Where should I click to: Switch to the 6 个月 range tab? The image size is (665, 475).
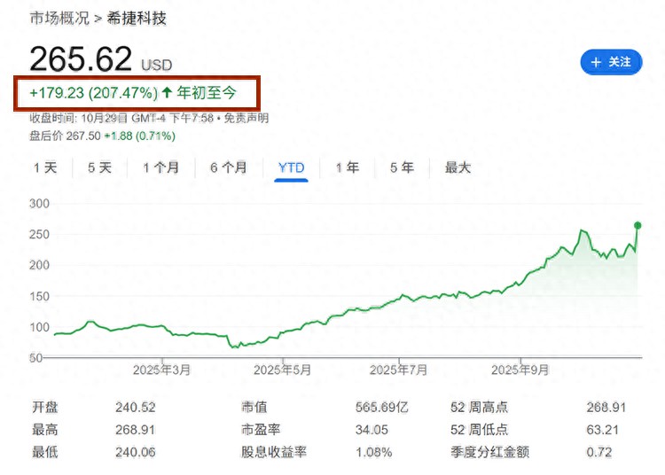pos(229,167)
